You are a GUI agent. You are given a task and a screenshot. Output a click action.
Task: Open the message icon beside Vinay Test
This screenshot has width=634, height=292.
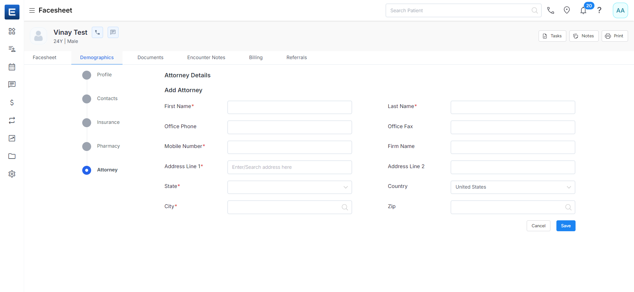coord(113,32)
